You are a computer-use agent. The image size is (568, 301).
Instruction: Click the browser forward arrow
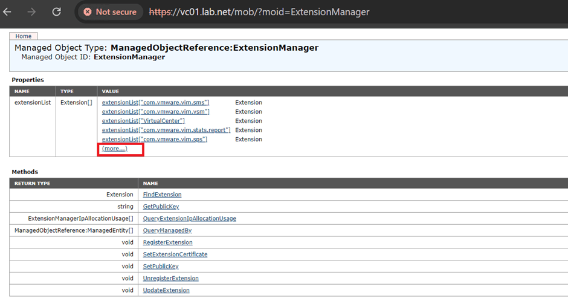click(33, 11)
